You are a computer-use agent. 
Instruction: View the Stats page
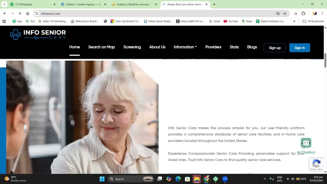(x=234, y=47)
